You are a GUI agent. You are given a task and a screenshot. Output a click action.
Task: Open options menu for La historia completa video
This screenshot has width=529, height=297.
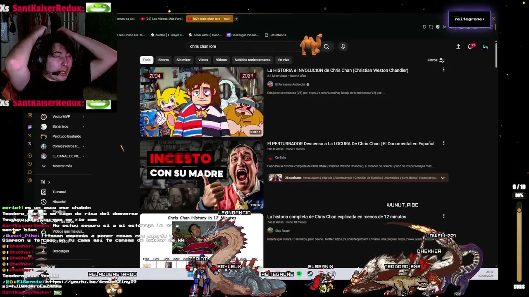click(x=444, y=216)
